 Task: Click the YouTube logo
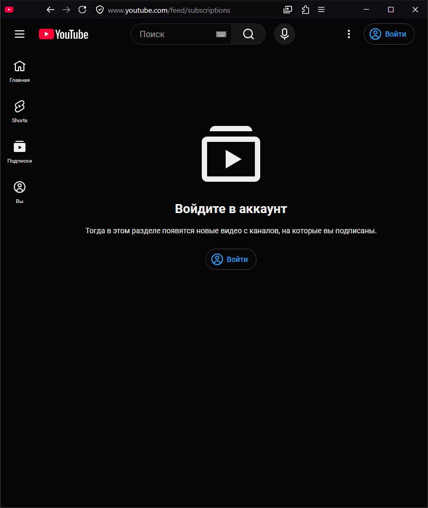[63, 35]
